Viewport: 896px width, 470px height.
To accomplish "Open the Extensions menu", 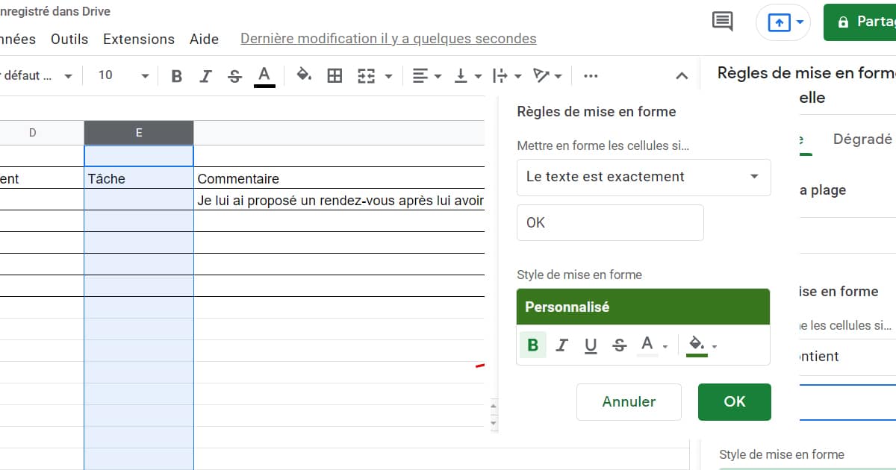I will 139,39.
